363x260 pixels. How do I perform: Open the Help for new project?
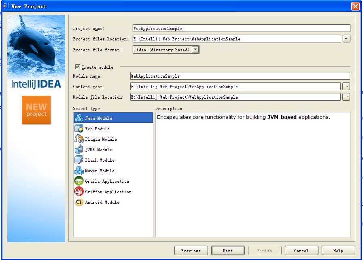pyautogui.click(x=338, y=250)
